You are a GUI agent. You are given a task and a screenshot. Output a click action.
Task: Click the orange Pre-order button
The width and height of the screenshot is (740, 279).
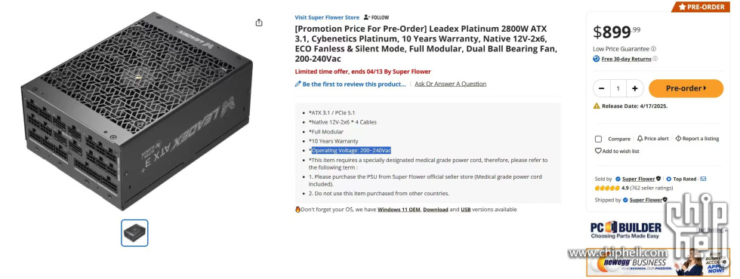pos(686,88)
